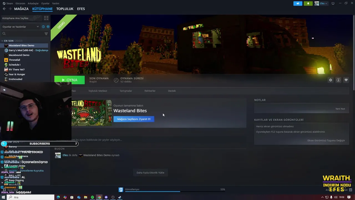Open Tartışmalar game tab
355x200 pixels.
click(126, 91)
